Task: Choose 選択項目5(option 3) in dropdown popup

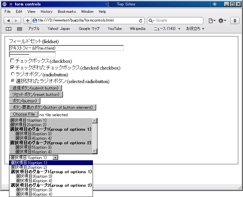Action: pyautogui.click(x=51, y=190)
